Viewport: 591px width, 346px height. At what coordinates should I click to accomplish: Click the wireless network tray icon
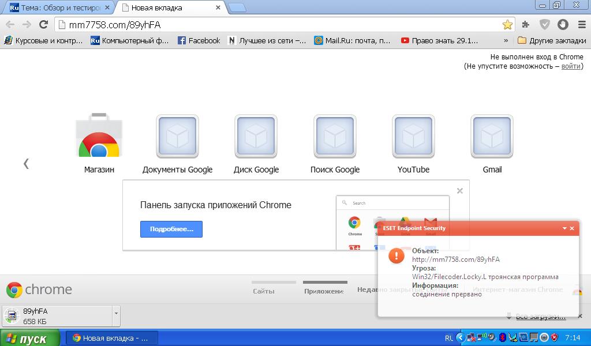tap(481, 337)
